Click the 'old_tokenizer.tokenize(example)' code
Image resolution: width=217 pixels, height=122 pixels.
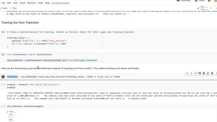pyautogui.click(x=25, y=106)
